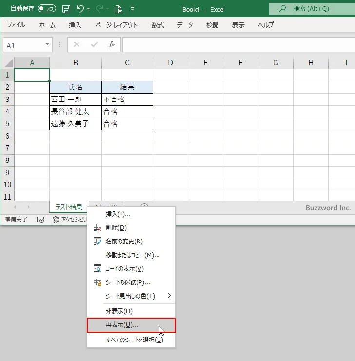This screenshot has height=361, width=355.
Task: Click cell containing 長谷部 健太
Action: tap(76, 112)
